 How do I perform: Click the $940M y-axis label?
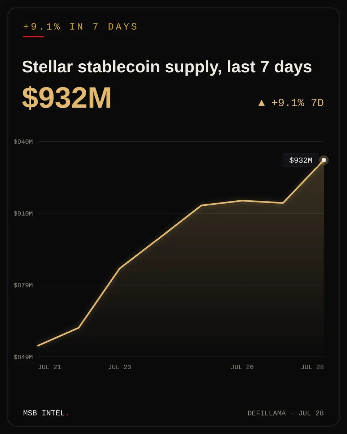pos(23,142)
